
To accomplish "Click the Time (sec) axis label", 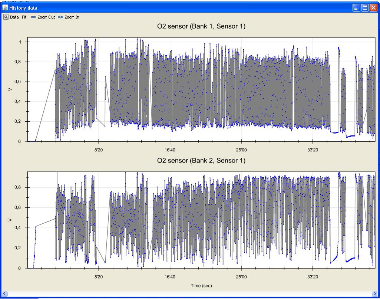I will (x=201, y=286).
